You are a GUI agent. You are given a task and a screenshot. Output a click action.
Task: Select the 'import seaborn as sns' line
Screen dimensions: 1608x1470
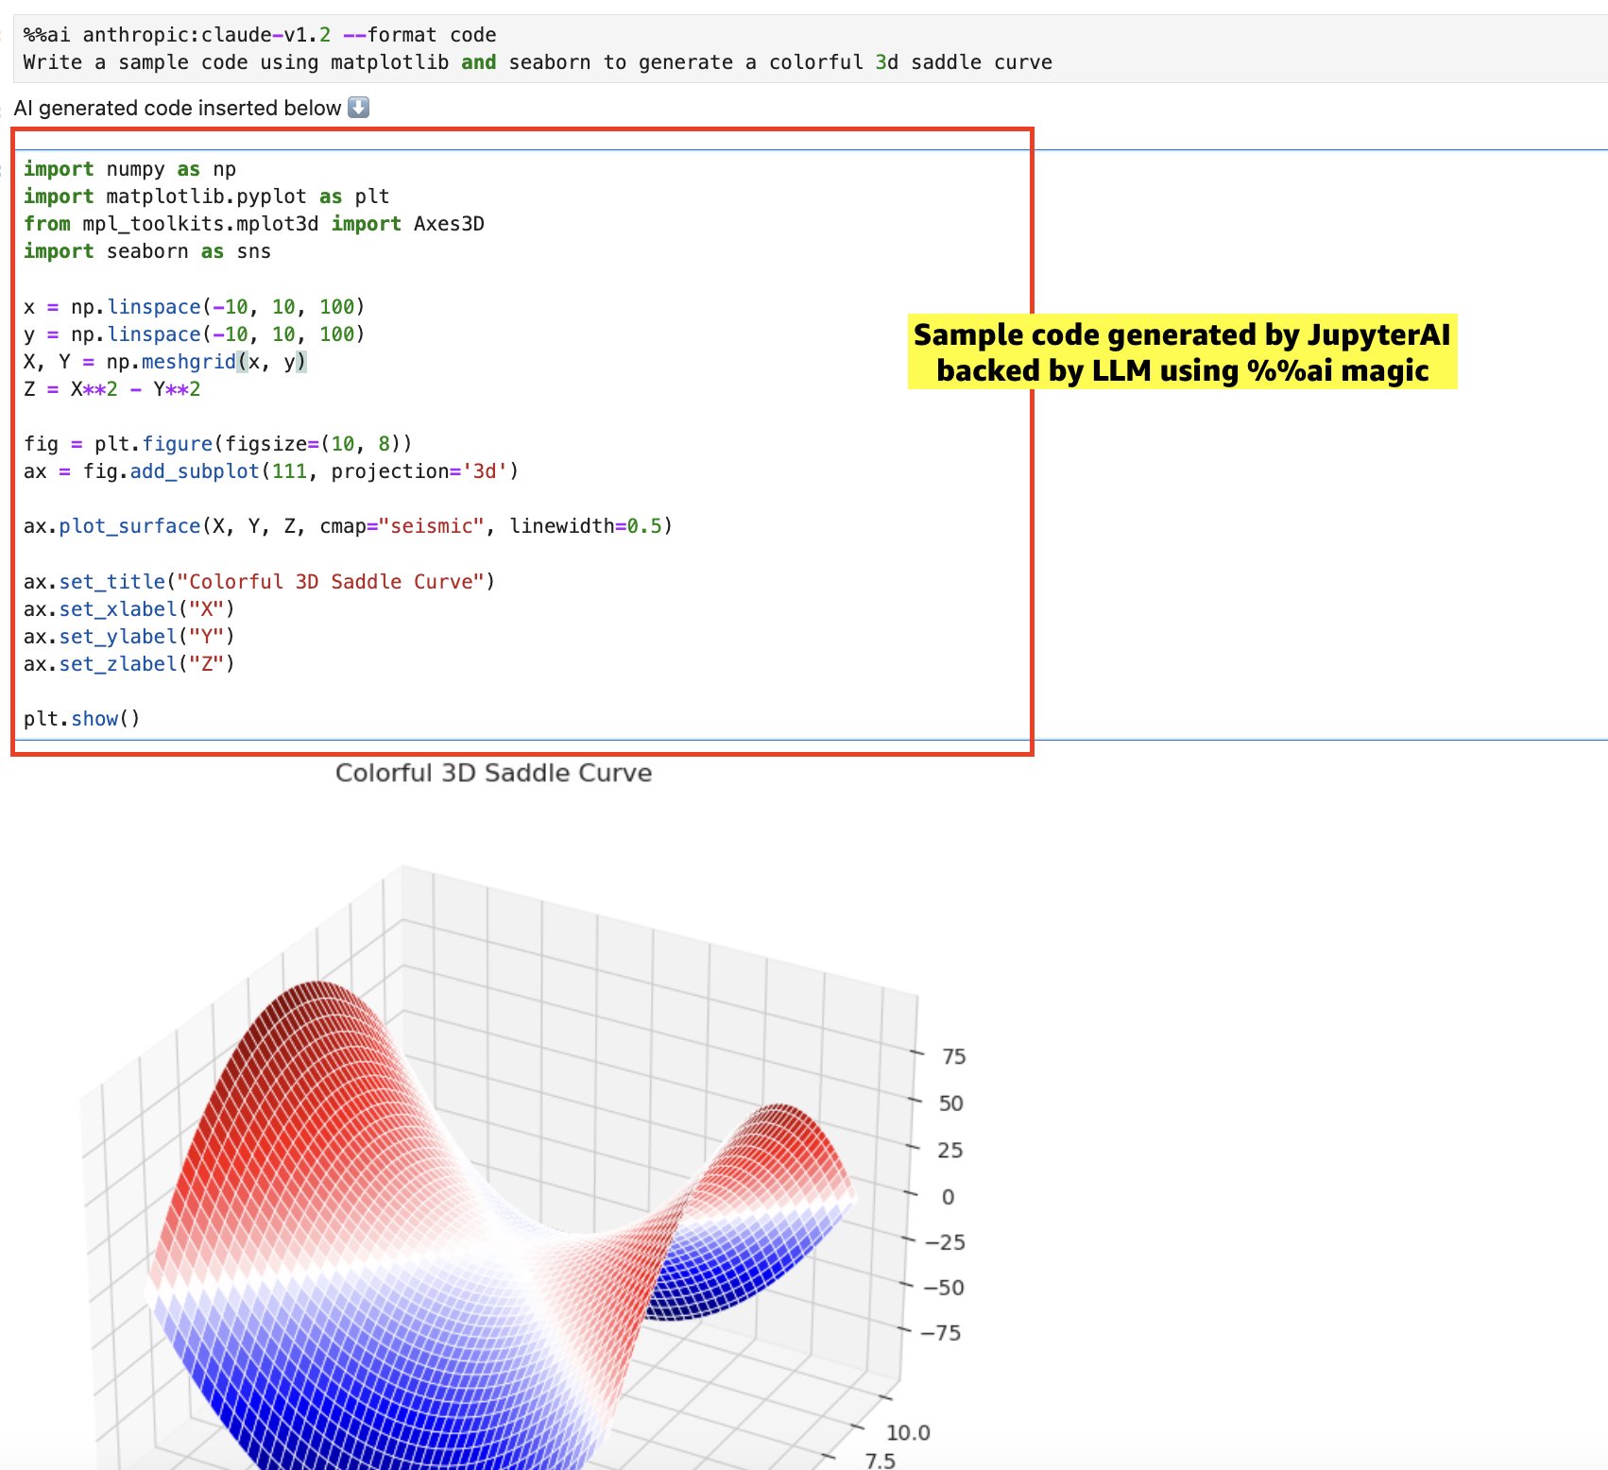click(x=147, y=251)
